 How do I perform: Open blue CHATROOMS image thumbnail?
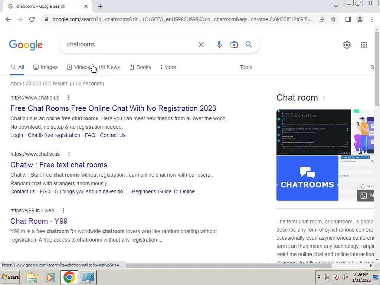[x=307, y=178]
